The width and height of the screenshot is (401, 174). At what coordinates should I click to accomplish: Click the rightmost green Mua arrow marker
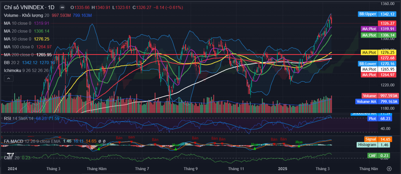pos(299,146)
